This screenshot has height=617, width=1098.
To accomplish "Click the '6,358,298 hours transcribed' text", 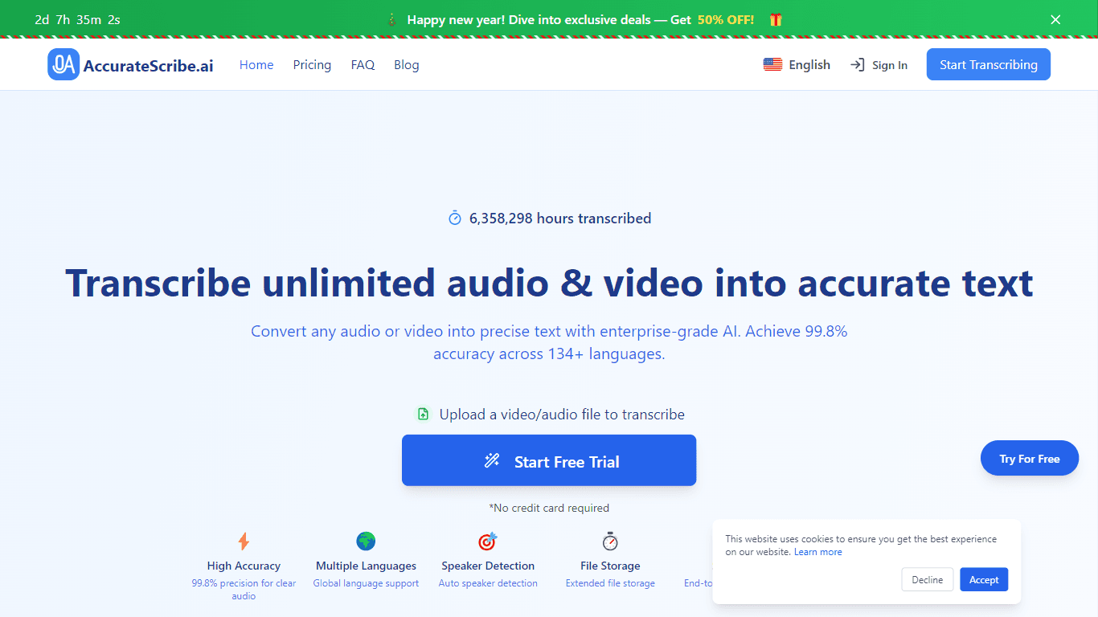I will point(560,218).
